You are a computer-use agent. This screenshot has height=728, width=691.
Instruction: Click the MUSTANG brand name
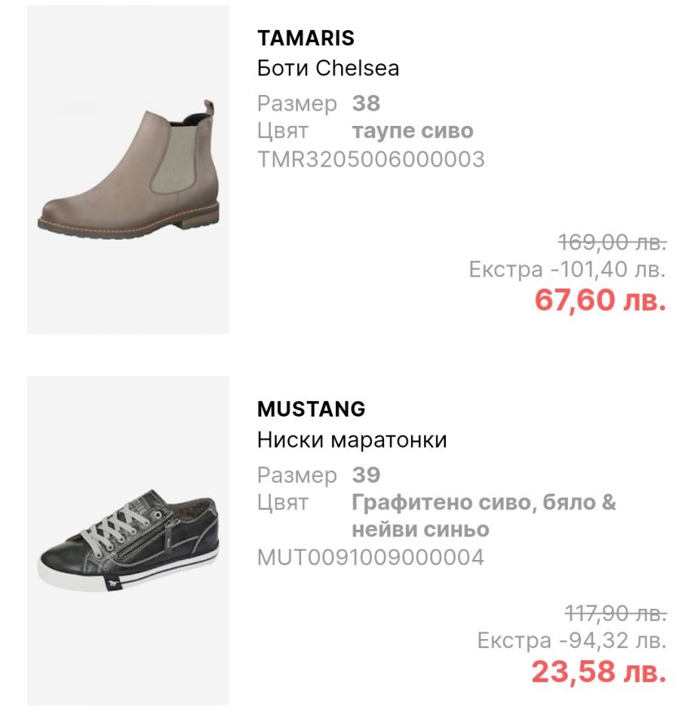tap(311, 409)
